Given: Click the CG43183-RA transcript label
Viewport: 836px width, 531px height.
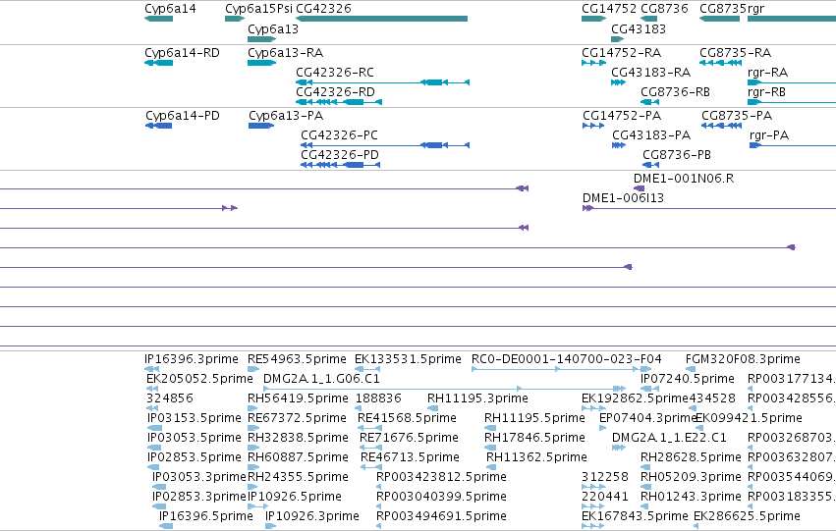Looking at the screenshot, I should coord(650,73).
